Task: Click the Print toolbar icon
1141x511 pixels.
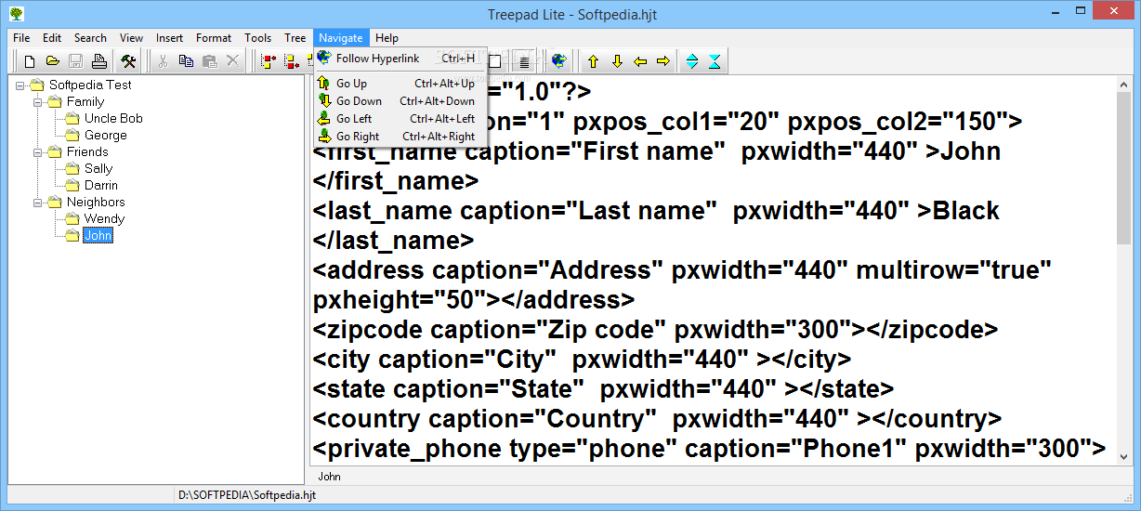Action: [x=99, y=61]
